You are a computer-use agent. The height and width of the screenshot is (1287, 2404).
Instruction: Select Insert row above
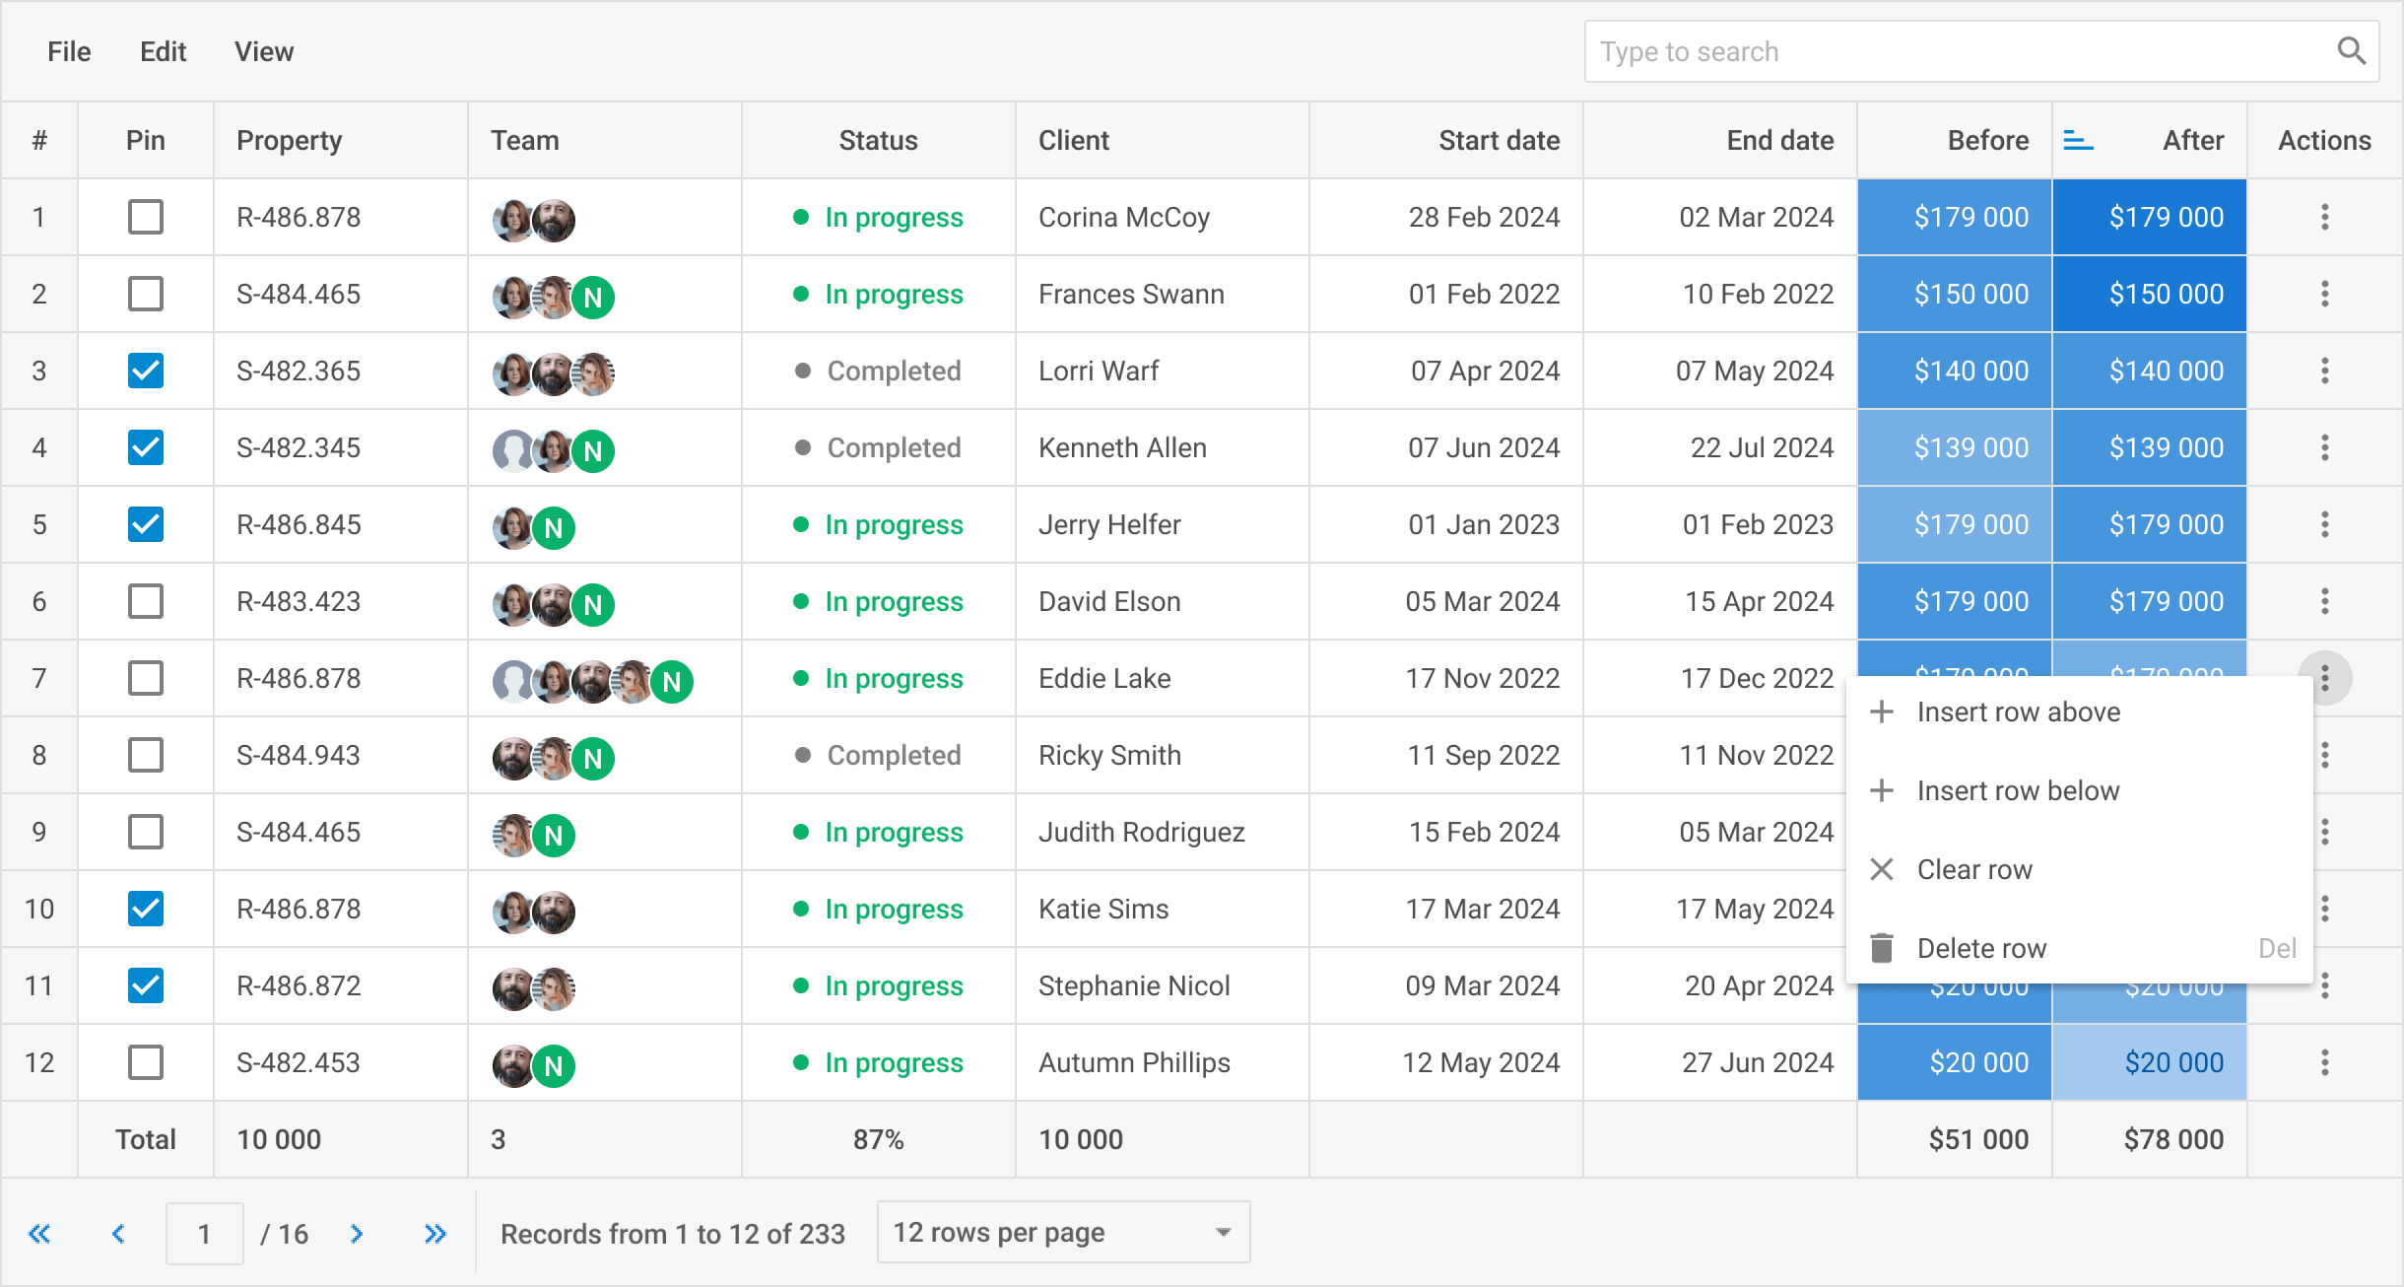[2018, 711]
